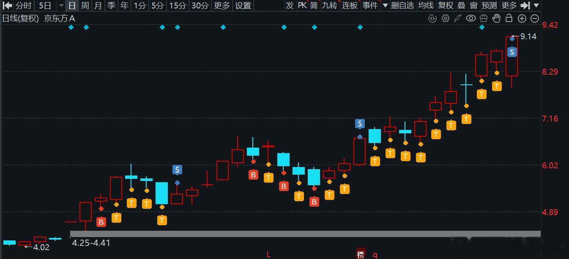Screen dimensions: 569x259
Task: Expand the far-right toolbar dropdown arrow
Action: coord(536,5)
